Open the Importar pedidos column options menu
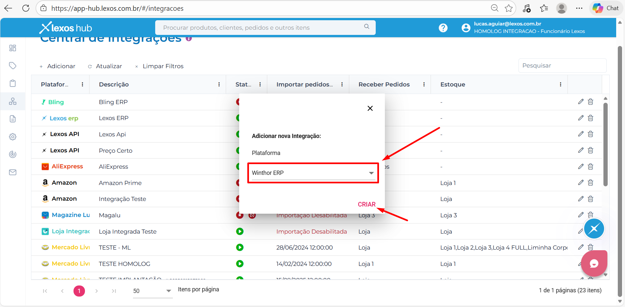The image size is (625, 307). tap(342, 84)
